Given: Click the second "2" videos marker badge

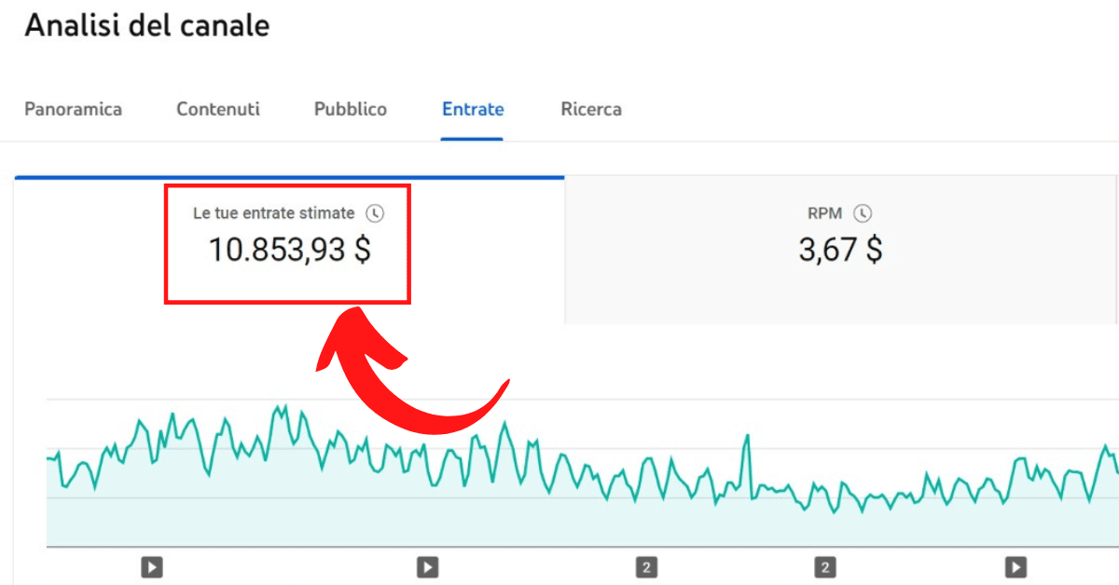Looking at the screenshot, I should [x=824, y=566].
